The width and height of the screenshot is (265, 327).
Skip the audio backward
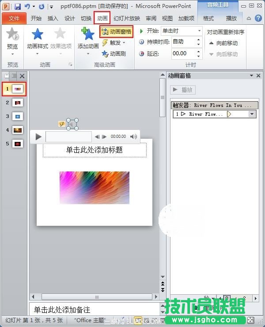pyautogui.click(x=97, y=137)
